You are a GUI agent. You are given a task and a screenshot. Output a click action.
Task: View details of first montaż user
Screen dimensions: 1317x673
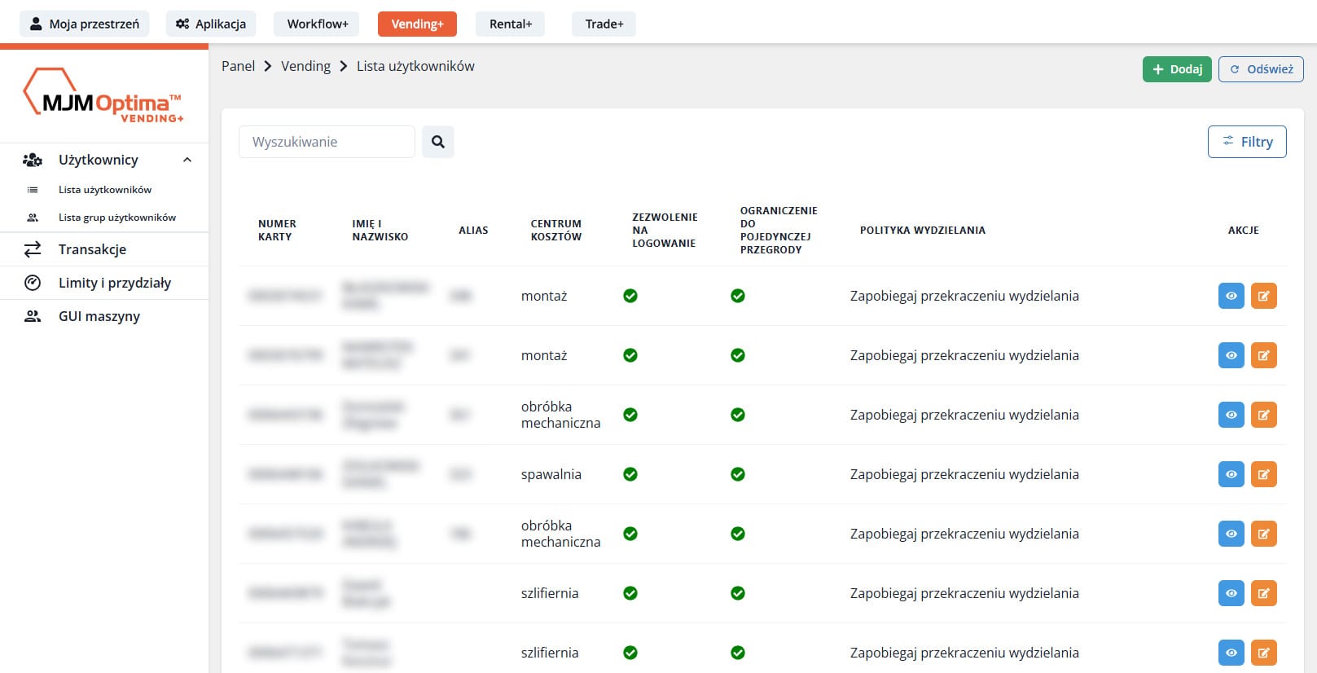[x=1231, y=296]
